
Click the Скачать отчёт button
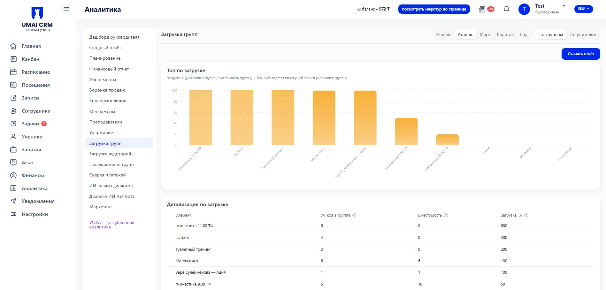(580, 54)
